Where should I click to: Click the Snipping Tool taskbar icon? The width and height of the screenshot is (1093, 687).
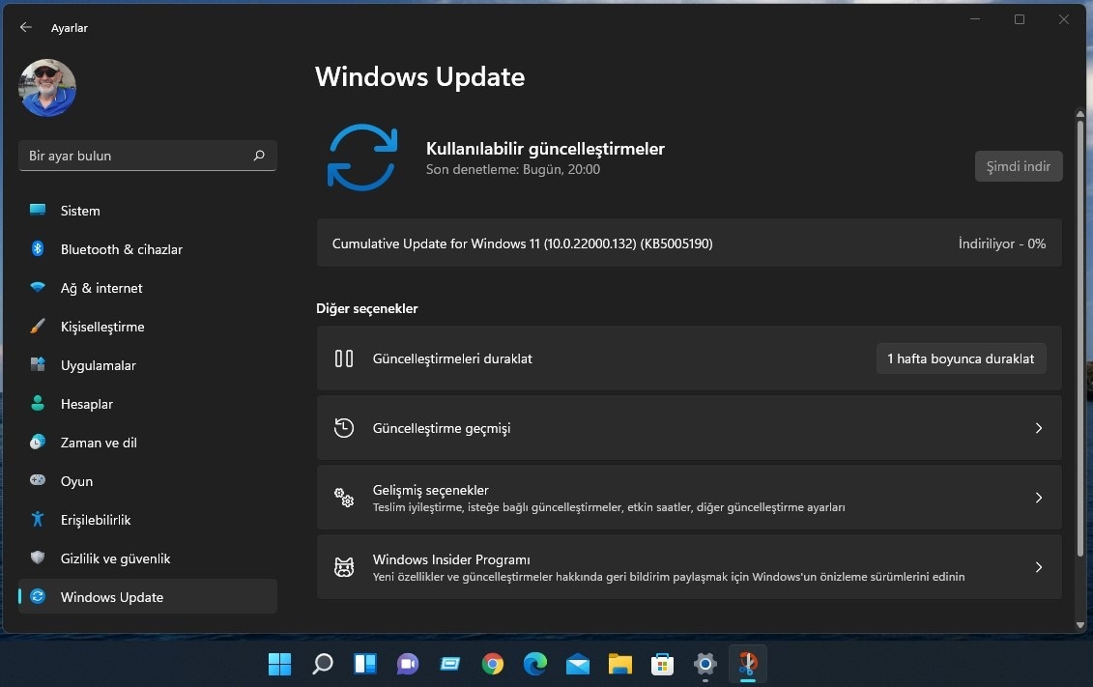pos(747,664)
